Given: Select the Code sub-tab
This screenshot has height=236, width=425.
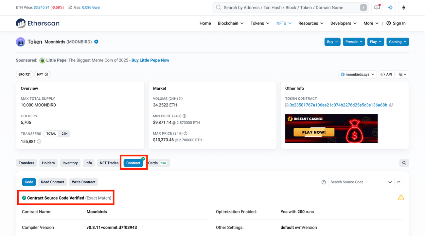Looking at the screenshot, I should [29, 182].
